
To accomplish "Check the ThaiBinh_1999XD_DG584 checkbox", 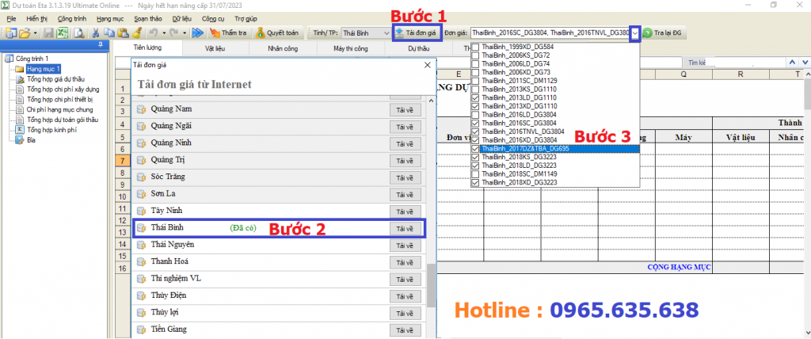I will 475,48.
